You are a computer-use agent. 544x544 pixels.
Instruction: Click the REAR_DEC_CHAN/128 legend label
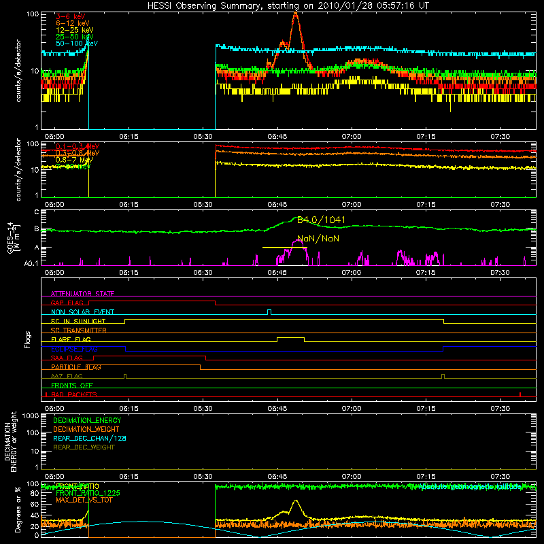(90, 438)
